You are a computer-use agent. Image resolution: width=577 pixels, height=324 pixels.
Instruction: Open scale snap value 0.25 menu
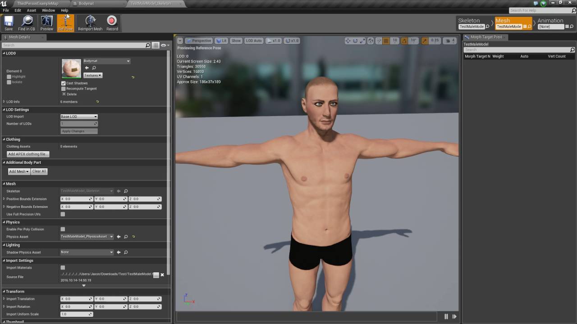[x=435, y=40]
